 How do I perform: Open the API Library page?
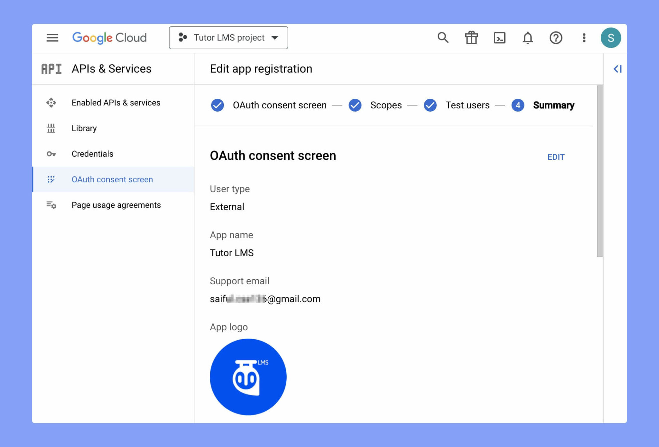tap(84, 128)
